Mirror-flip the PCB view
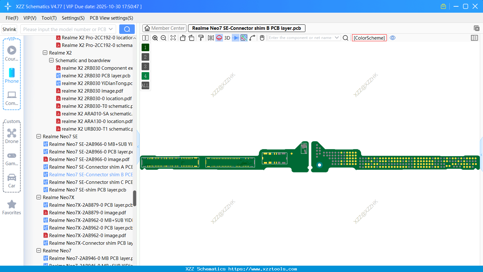 pyautogui.click(x=211, y=38)
